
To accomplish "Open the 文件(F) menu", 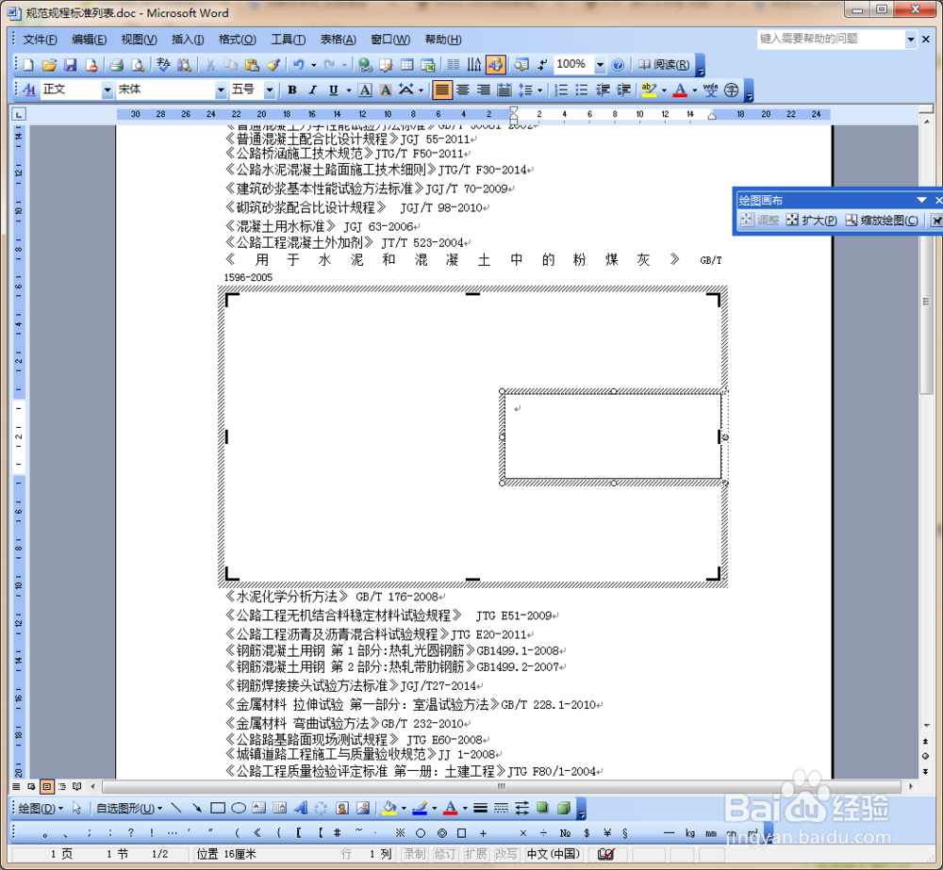I will point(40,40).
